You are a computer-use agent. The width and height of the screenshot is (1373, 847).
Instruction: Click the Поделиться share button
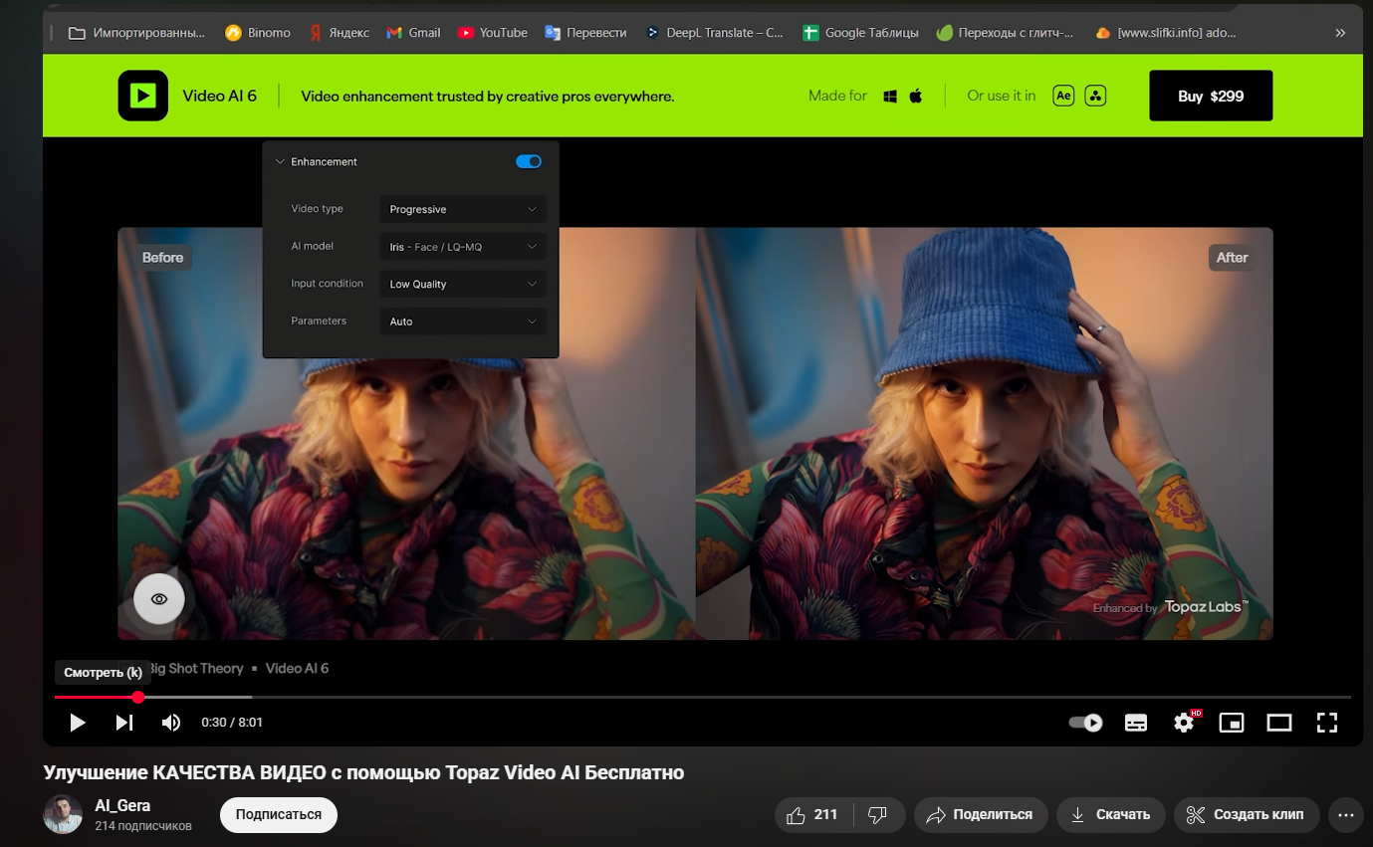coord(981,815)
